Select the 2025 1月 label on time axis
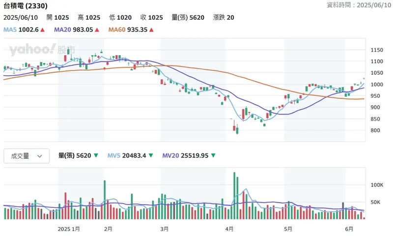This screenshot has width=393, height=236. (69, 229)
